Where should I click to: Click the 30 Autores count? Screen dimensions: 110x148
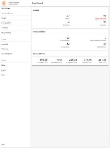[x=105, y=22]
